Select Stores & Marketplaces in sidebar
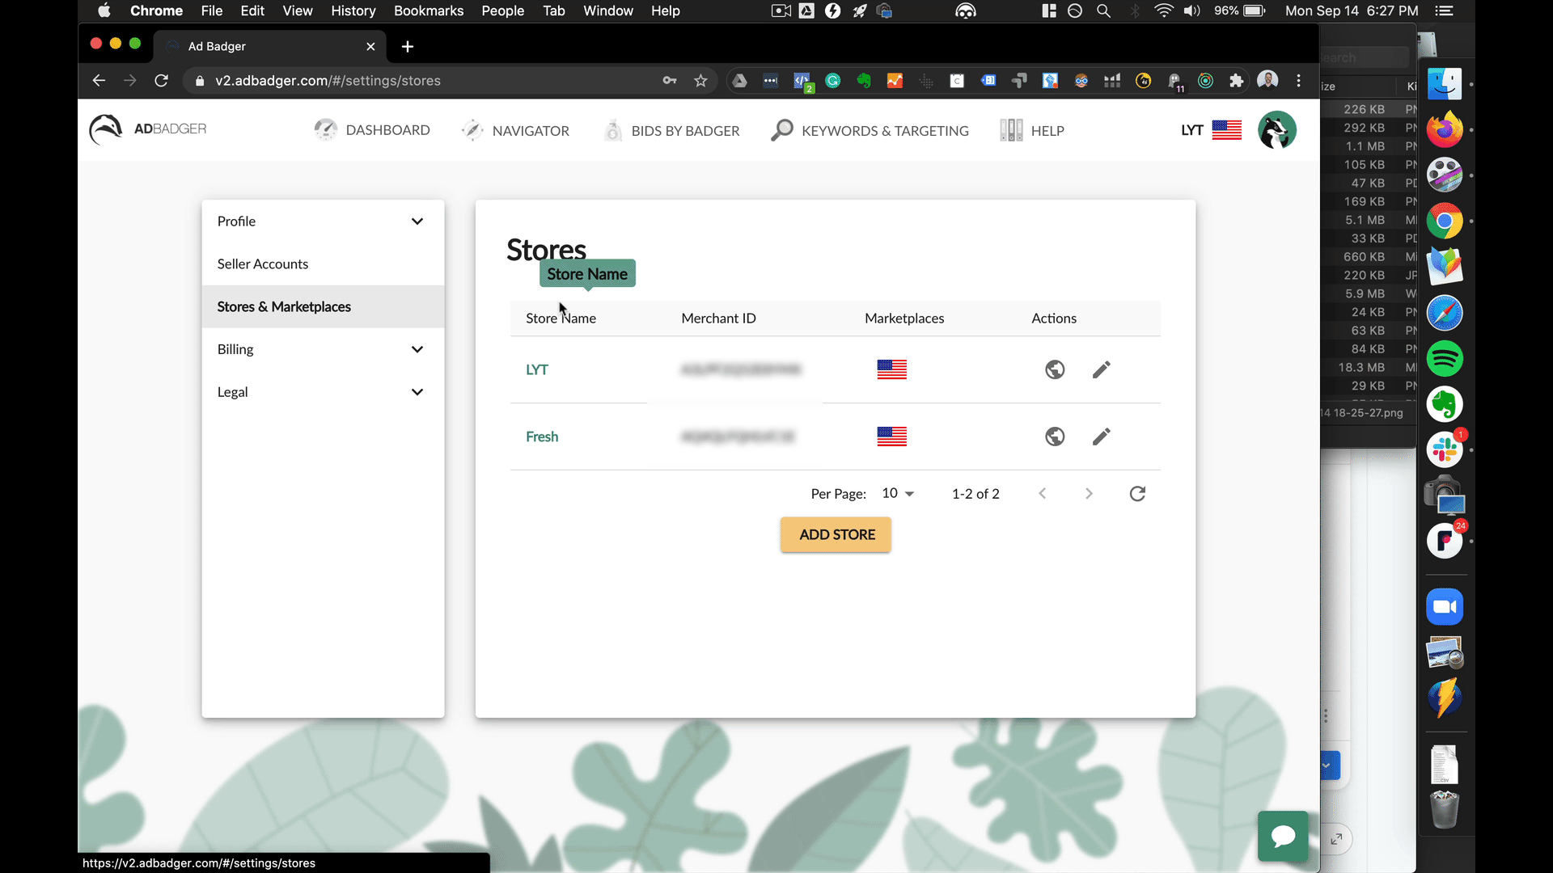The width and height of the screenshot is (1553, 873). 323,306
